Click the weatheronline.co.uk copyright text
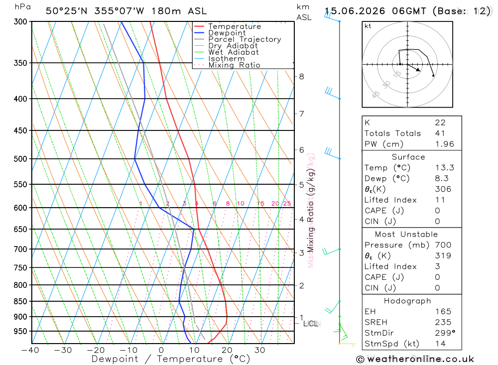The image size is (498, 365). 415,360
